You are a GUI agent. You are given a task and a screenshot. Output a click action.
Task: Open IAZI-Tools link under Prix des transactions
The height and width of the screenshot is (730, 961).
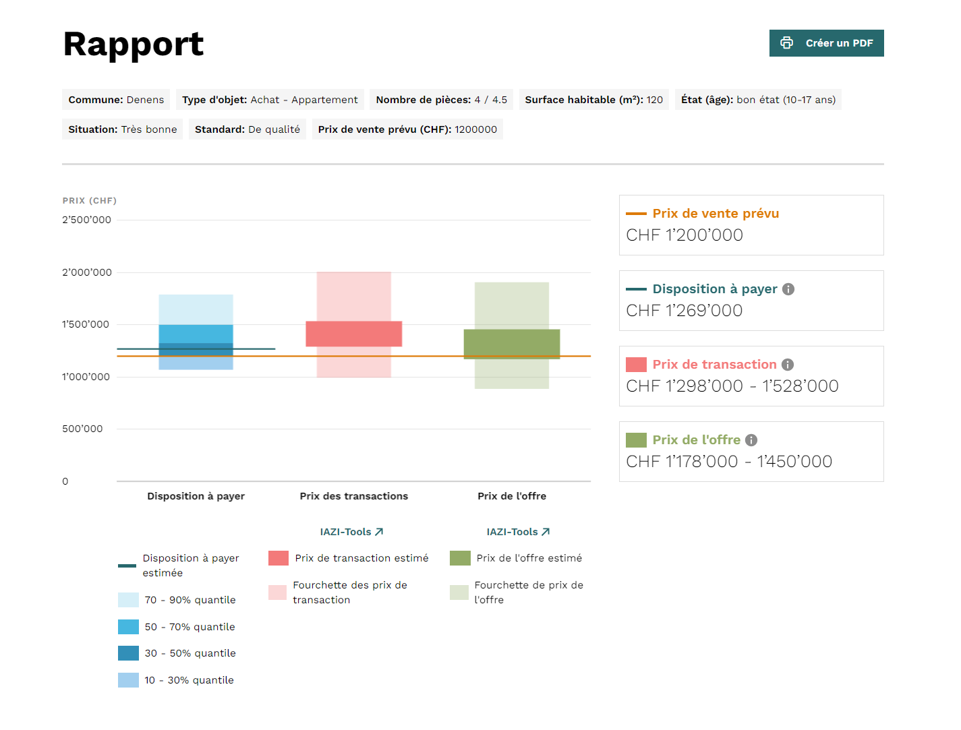coord(352,532)
